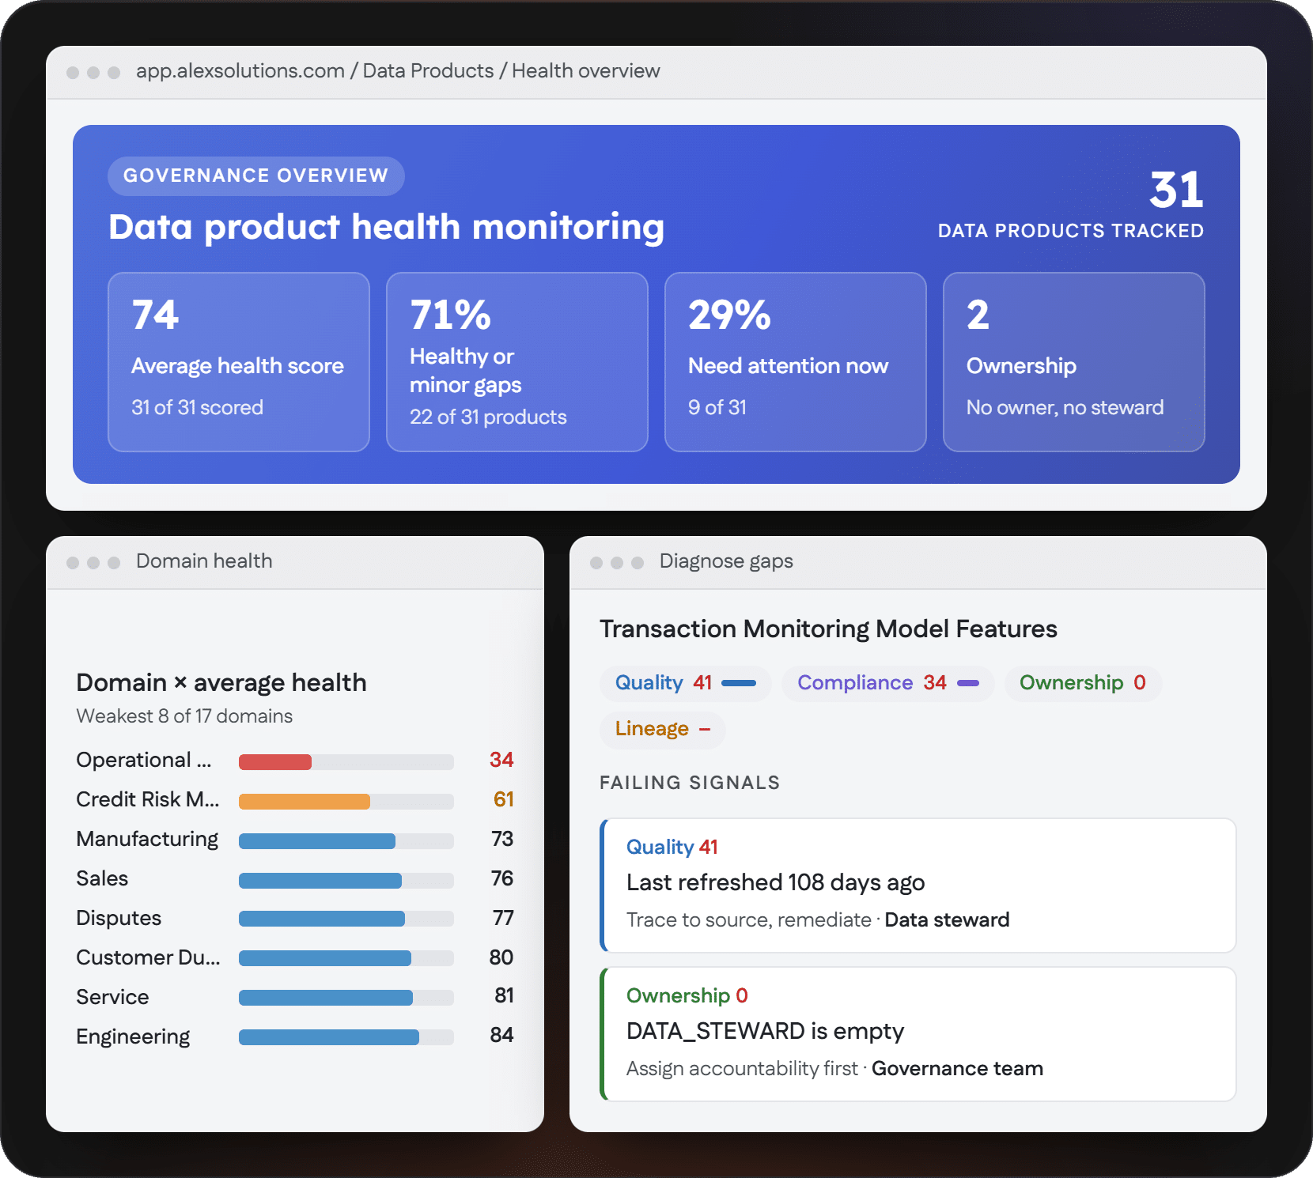Open the Ownership 2 no-owner card

(x=1074, y=362)
